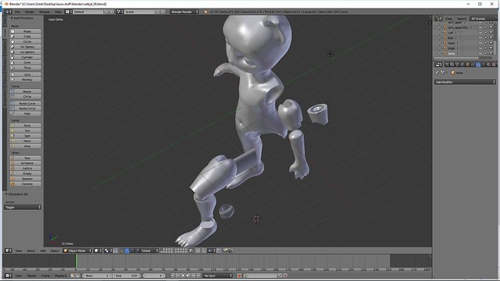
Task: Add an Empty object
Action: tap(25, 173)
